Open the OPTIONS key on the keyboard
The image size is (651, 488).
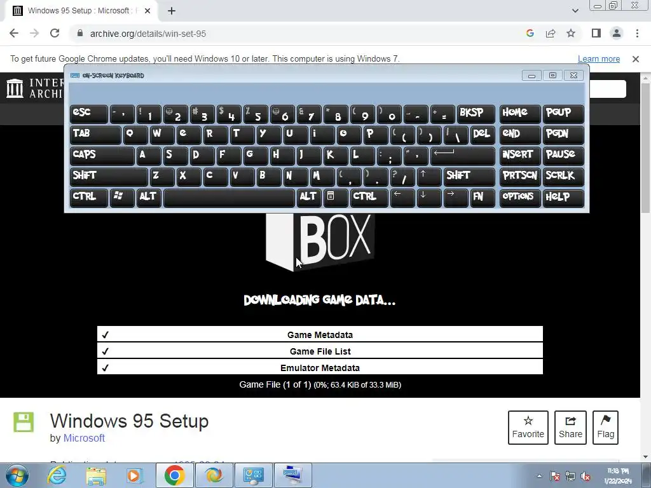(520, 198)
